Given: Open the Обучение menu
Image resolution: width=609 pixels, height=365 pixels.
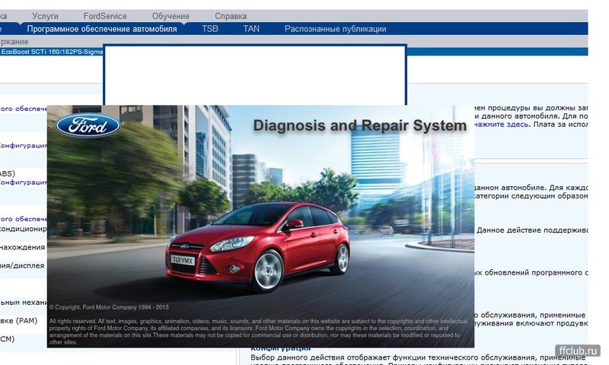Looking at the screenshot, I should (x=171, y=16).
